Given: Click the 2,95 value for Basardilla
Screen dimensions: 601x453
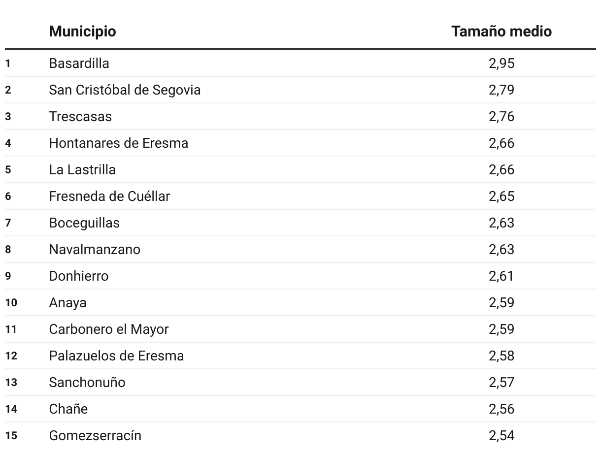Looking at the screenshot, I should [x=501, y=64].
